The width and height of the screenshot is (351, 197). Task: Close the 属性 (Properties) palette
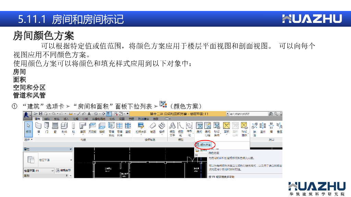(x=71, y=149)
